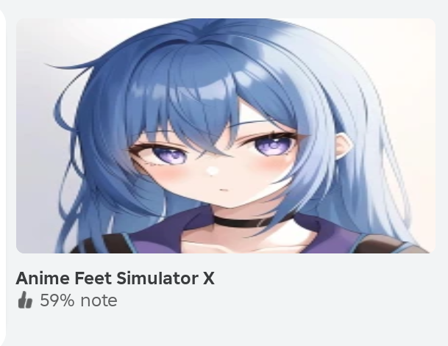Click the 59% percentage value

tap(57, 300)
